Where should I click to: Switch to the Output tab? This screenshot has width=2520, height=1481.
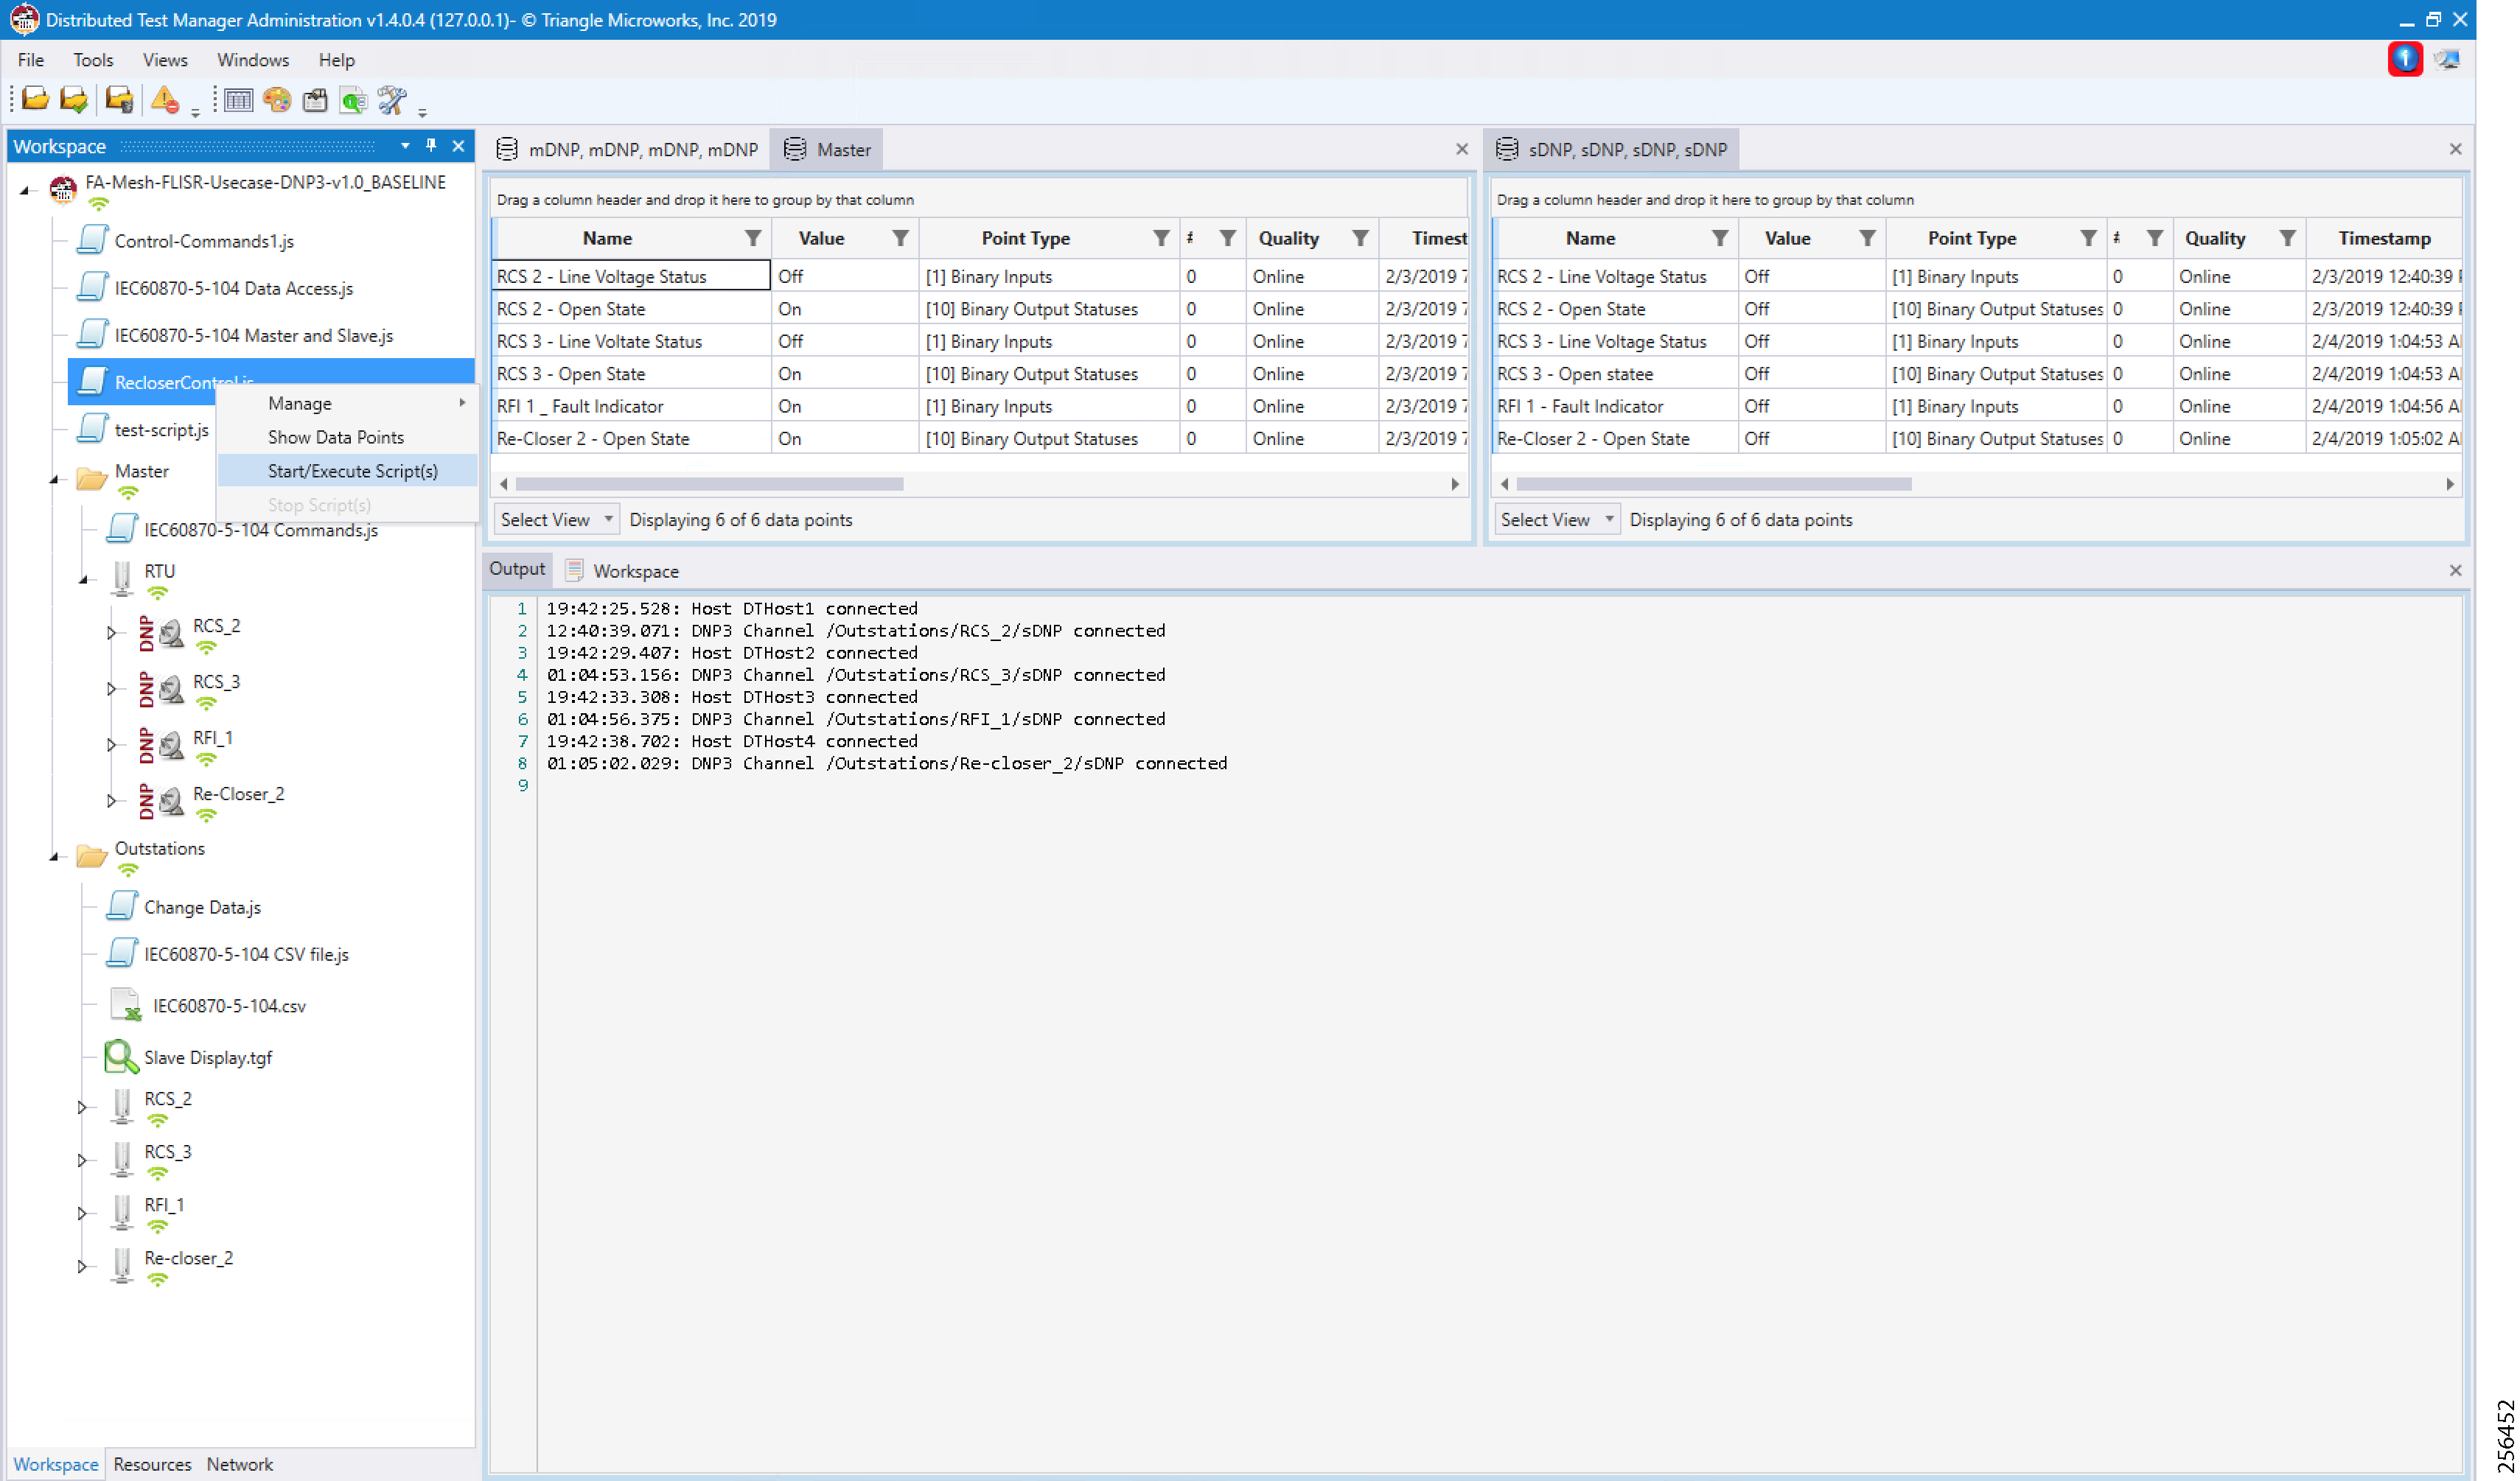[x=517, y=569]
